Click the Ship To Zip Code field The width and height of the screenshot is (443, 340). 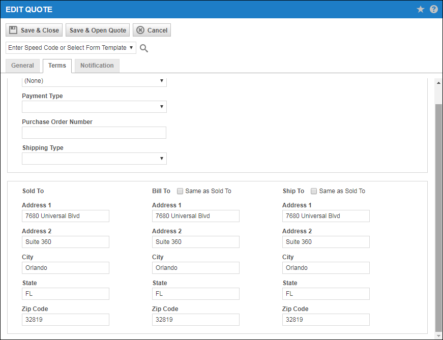[x=326, y=320]
